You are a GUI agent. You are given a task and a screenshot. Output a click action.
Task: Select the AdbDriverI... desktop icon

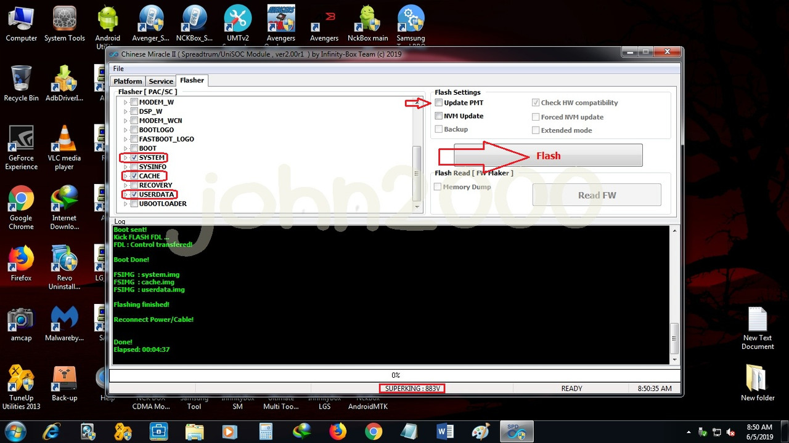point(64,84)
